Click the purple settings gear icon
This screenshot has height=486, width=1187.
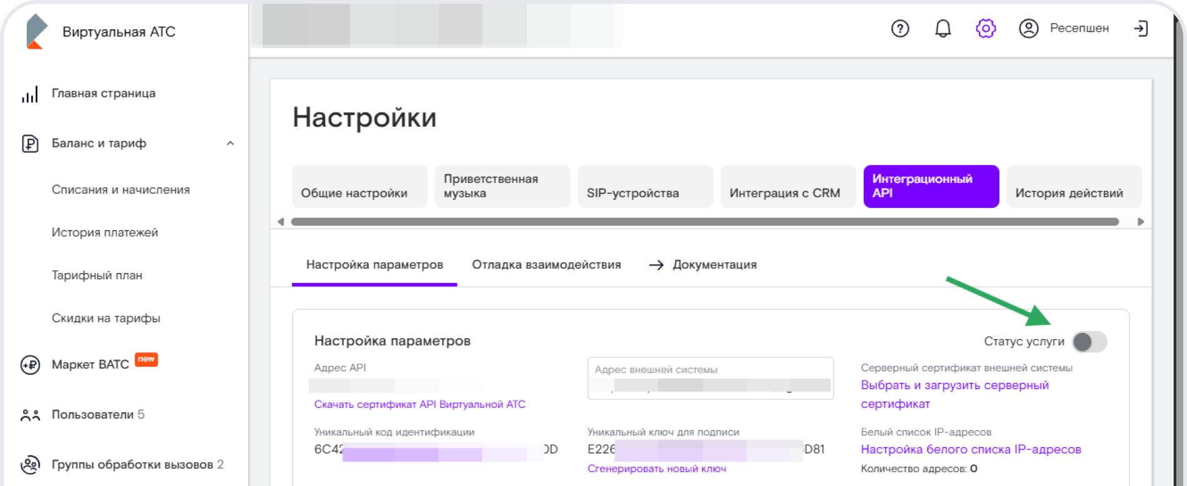(x=985, y=29)
